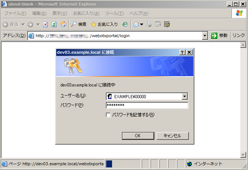Open the Back history dropdown arrow
The height and width of the screenshot is (170, 248).
23,25
